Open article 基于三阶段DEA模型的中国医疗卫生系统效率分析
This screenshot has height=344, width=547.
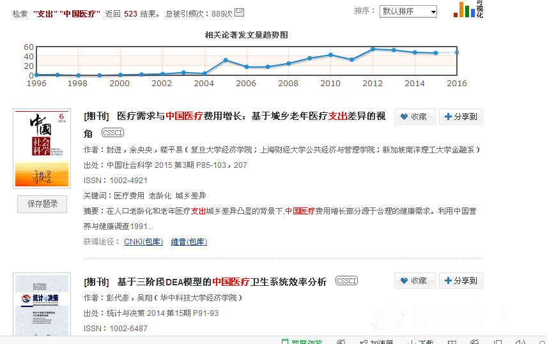[x=222, y=282]
